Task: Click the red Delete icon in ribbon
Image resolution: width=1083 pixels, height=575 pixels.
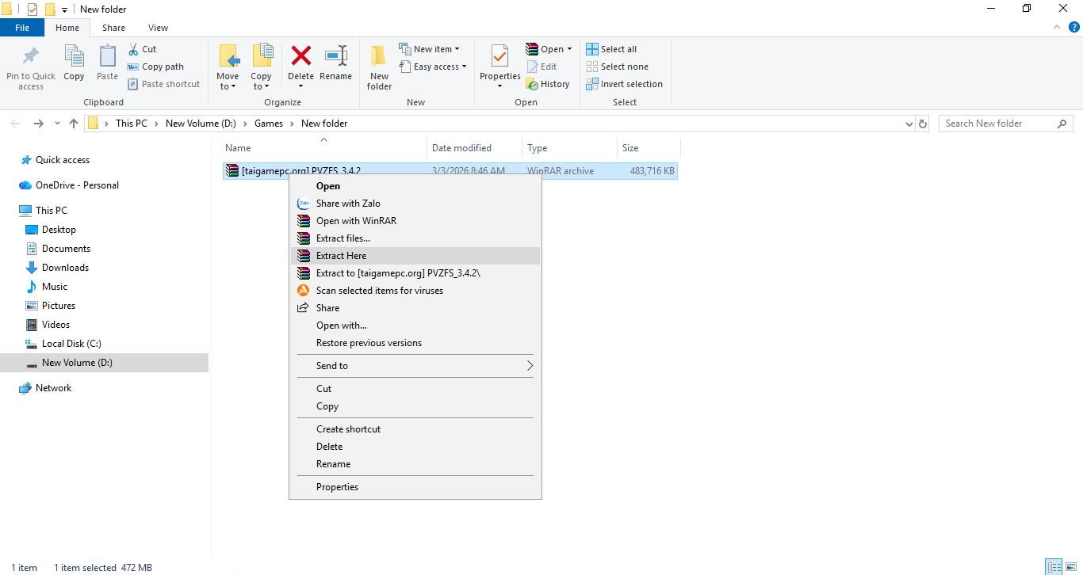Action: (x=300, y=57)
